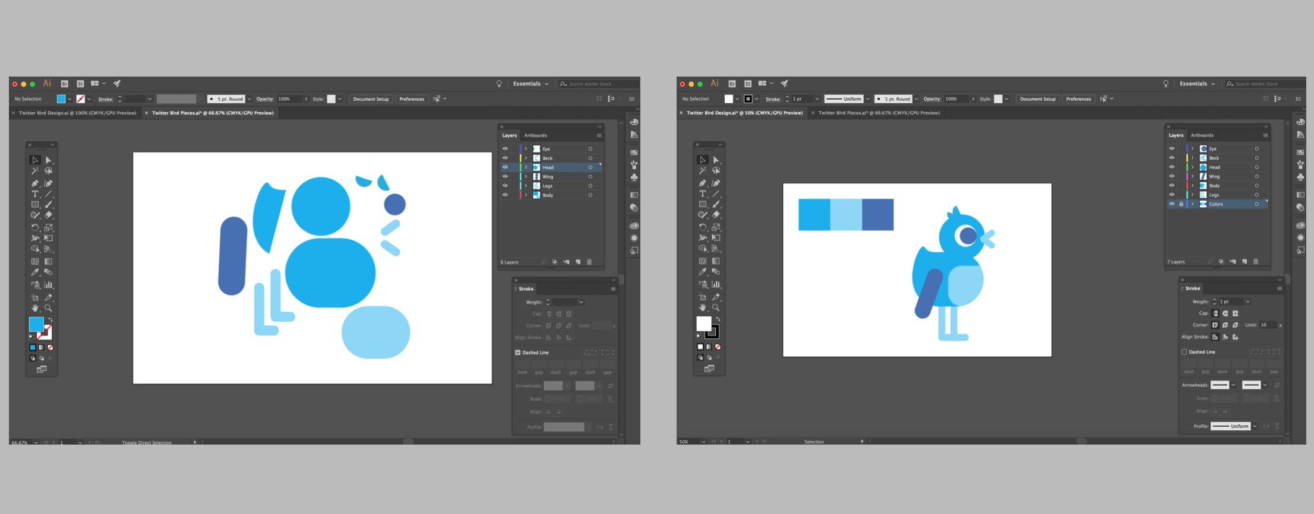Switch to Twitter Bird Pieces.ai tab, right window

tap(879, 113)
